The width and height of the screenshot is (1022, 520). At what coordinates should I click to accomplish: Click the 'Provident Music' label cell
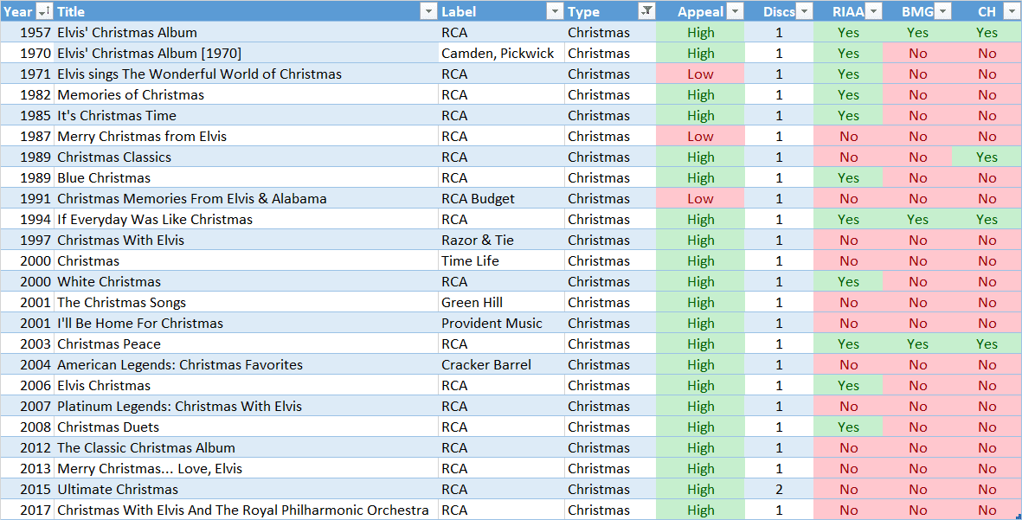501,324
